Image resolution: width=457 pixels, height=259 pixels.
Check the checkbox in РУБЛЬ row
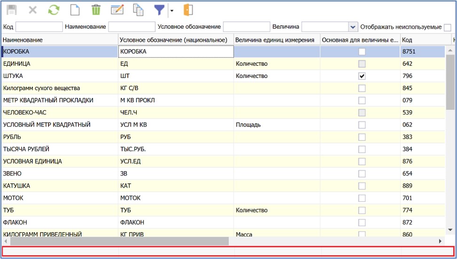[x=362, y=137]
